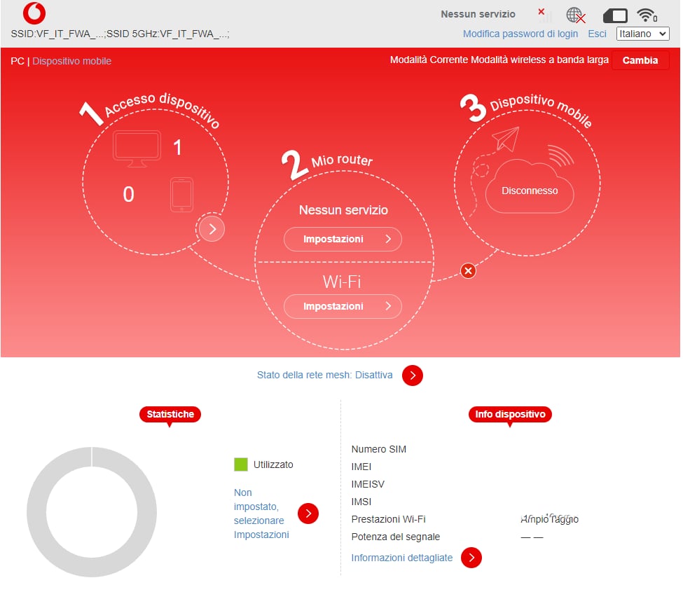The image size is (683, 606).
Task: Check the signal strength icon
Action: pyautogui.click(x=544, y=15)
